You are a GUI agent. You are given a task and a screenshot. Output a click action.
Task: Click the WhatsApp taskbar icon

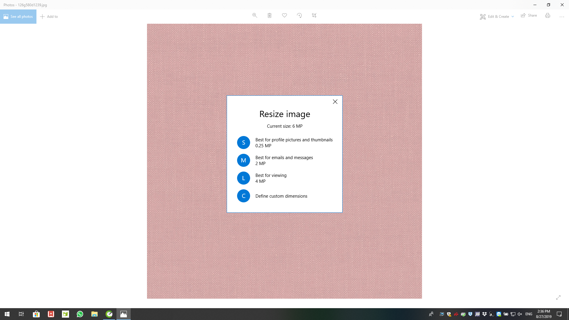point(80,314)
